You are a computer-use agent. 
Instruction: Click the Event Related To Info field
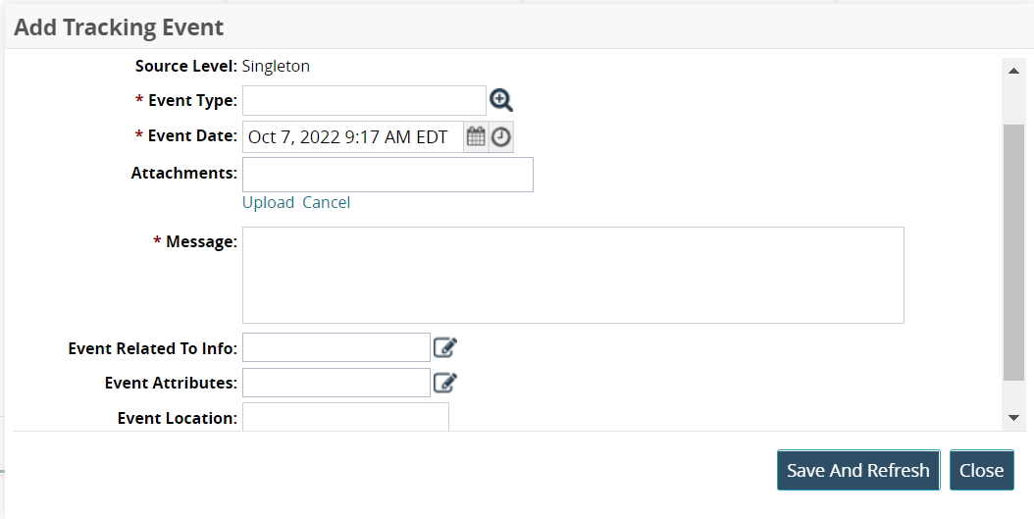pos(336,347)
